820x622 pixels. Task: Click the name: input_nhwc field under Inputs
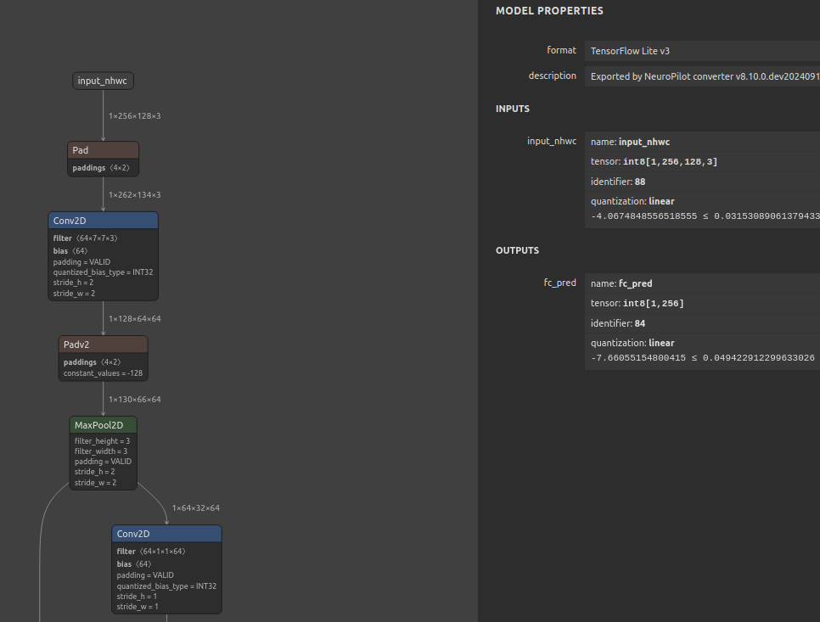click(702, 142)
